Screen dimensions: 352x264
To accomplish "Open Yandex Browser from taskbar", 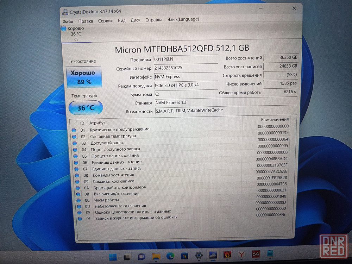I will point(241,254).
